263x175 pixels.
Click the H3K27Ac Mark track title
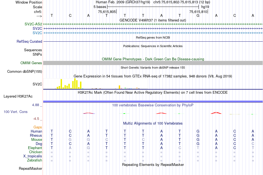coord(153,93)
